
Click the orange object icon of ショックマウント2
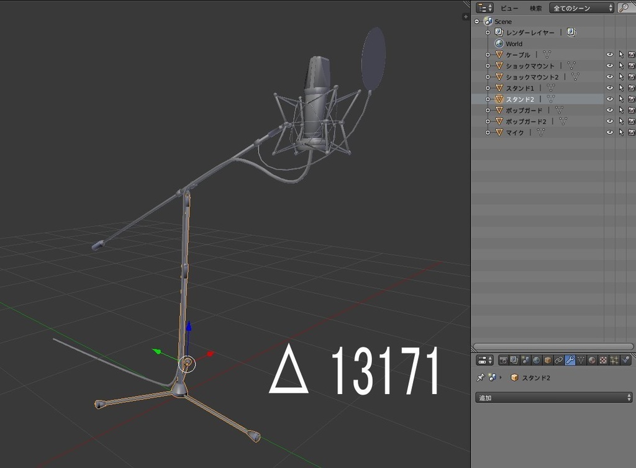point(499,76)
